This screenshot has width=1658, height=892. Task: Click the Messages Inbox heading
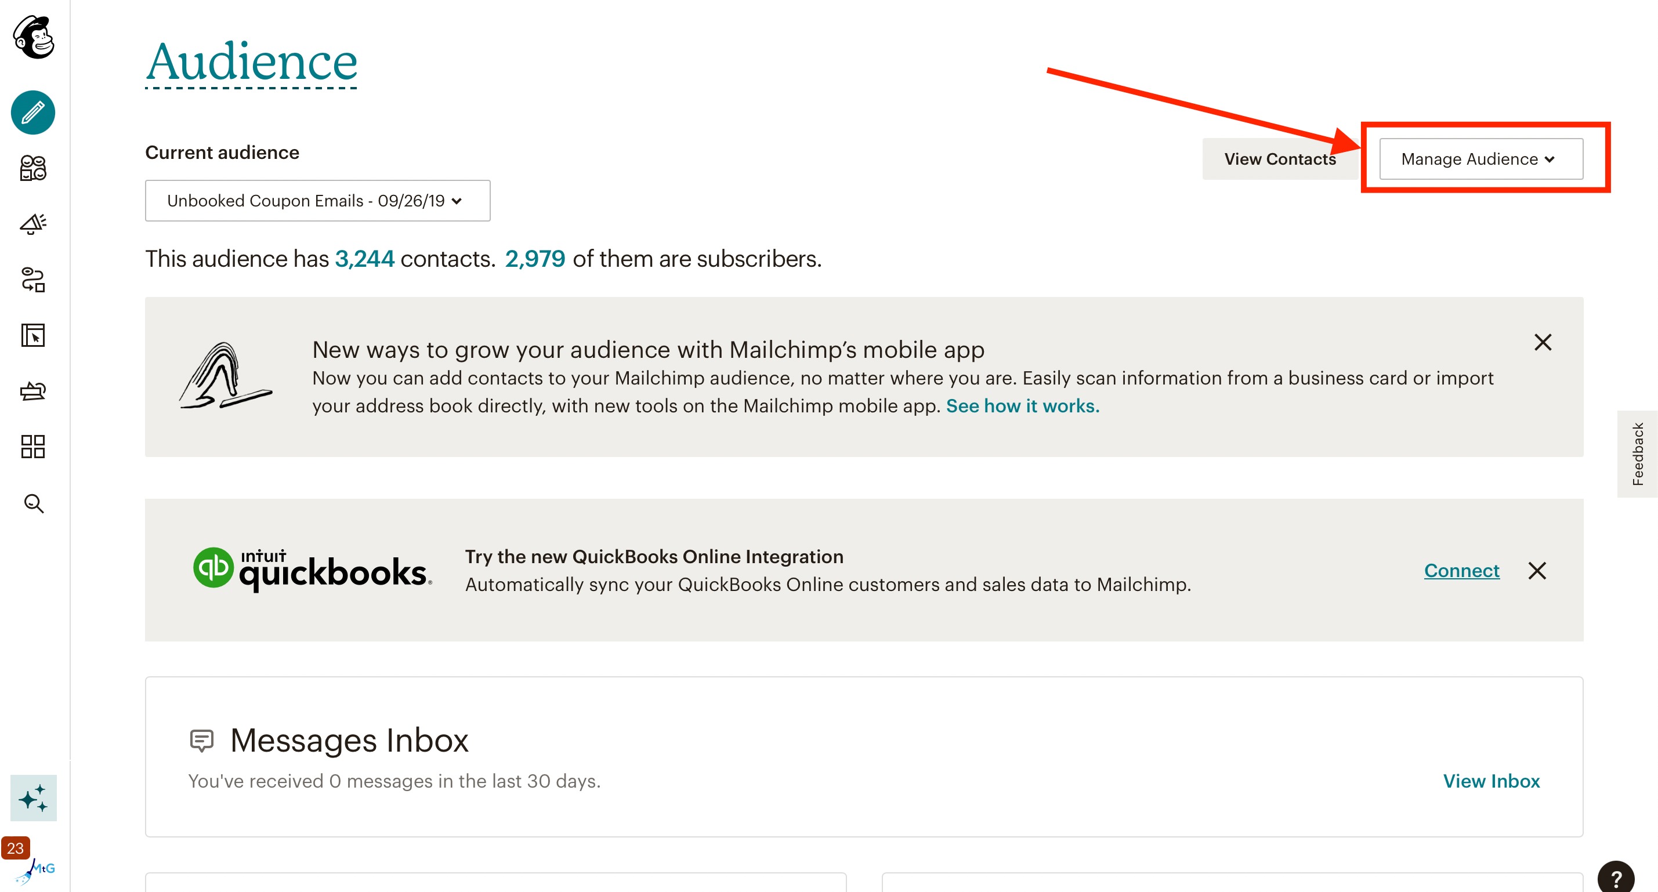coord(349,740)
